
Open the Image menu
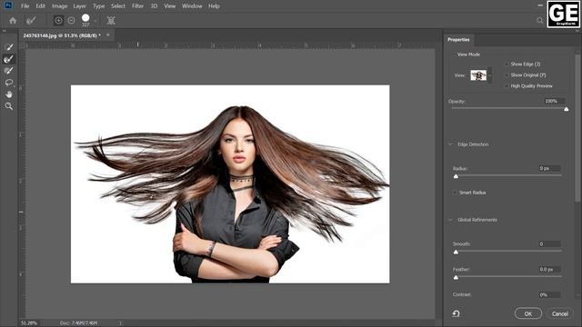59,6
